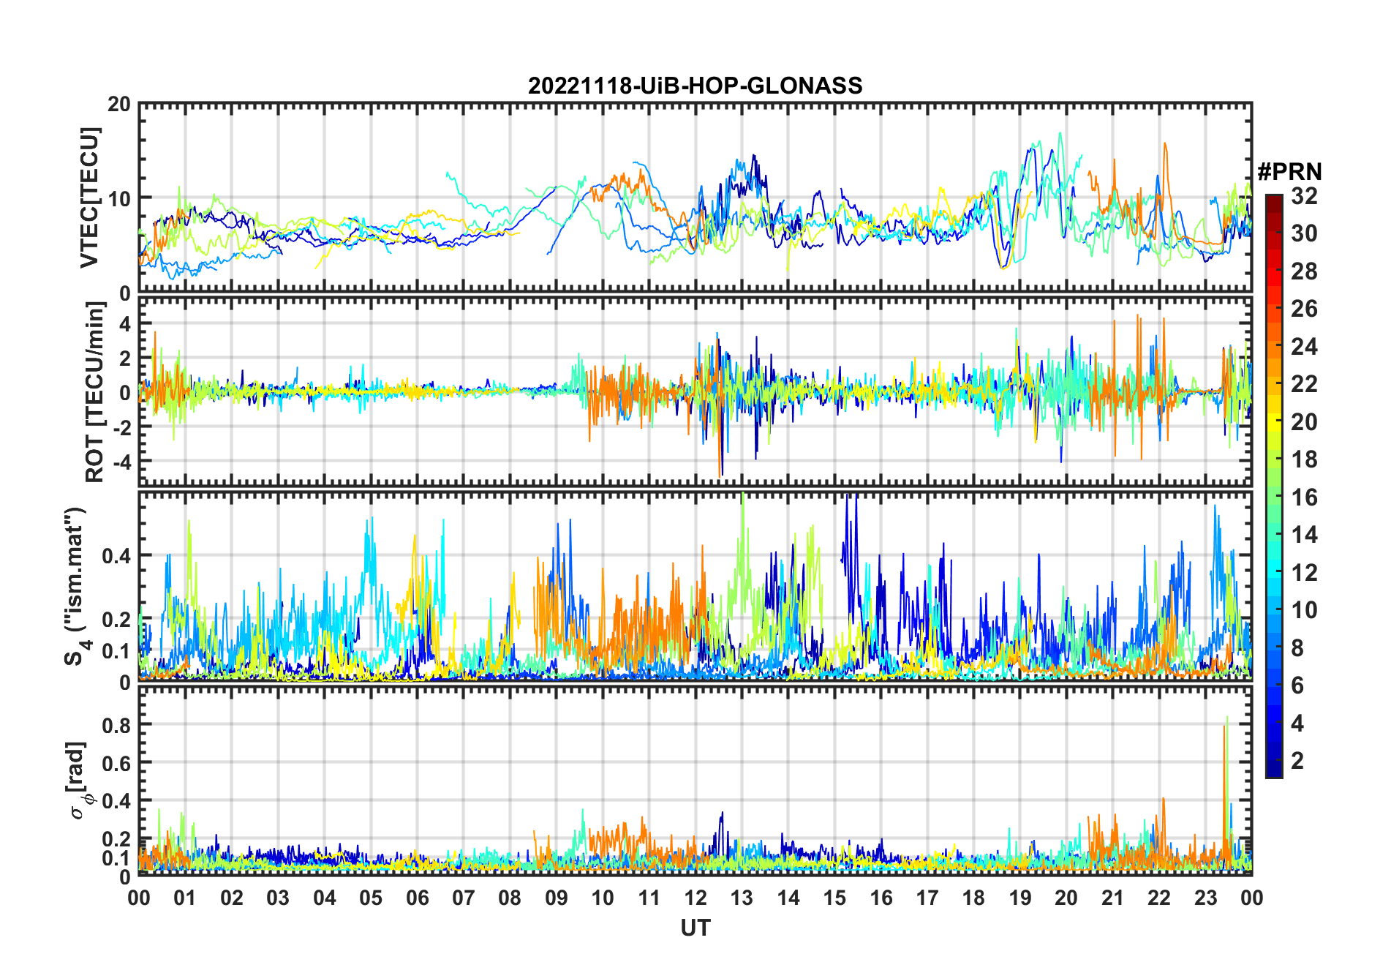This screenshot has width=1391, height=973.
Task: Click the sigma-phi axis tick label 0.6
Action: 116,764
